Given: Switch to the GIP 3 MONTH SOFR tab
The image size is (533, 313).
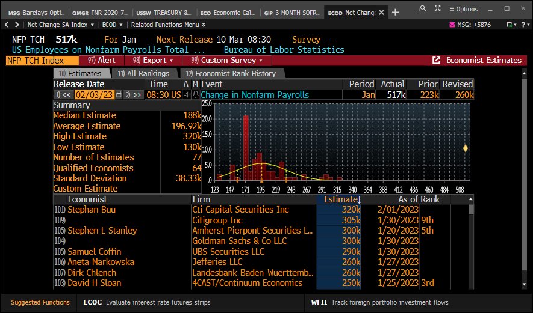Looking at the screenshot, I should tap(291, 13).
